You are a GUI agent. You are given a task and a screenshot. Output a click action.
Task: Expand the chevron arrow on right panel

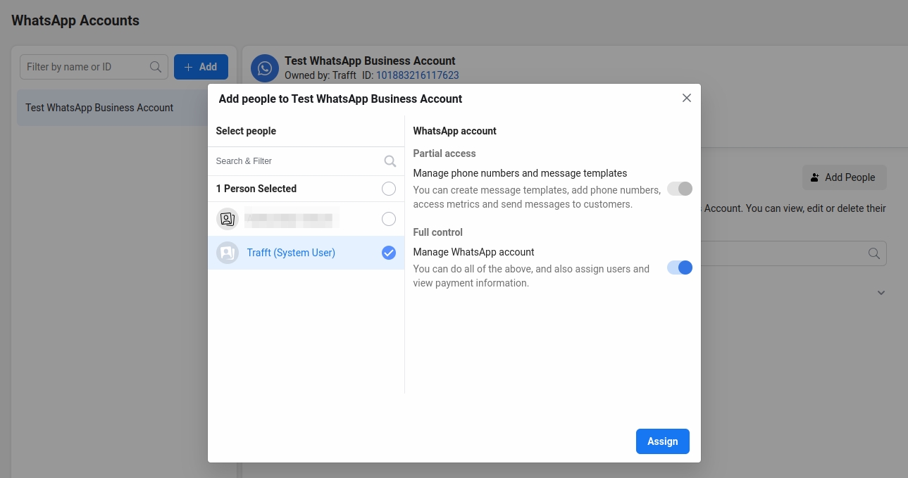[x=881, y=293]
